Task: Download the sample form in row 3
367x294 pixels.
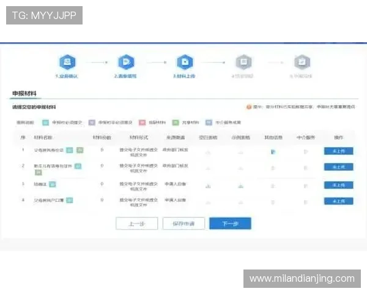Action: coord(241,186)
